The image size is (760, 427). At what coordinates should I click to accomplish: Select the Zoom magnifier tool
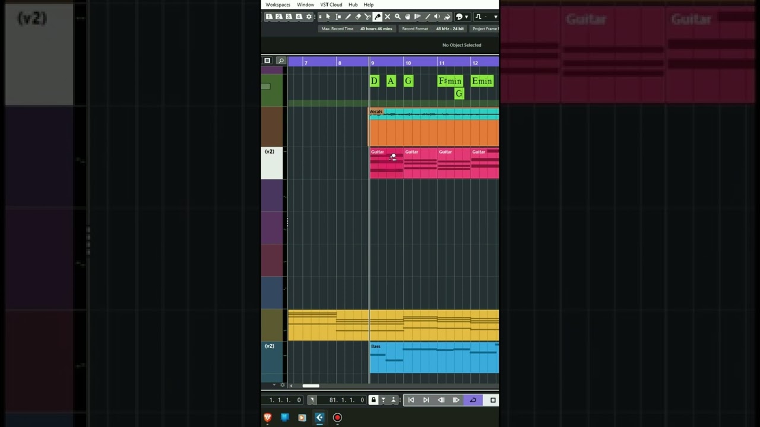(x=398, y=17)
